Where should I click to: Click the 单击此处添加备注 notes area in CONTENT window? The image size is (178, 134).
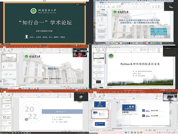(117, 129)
